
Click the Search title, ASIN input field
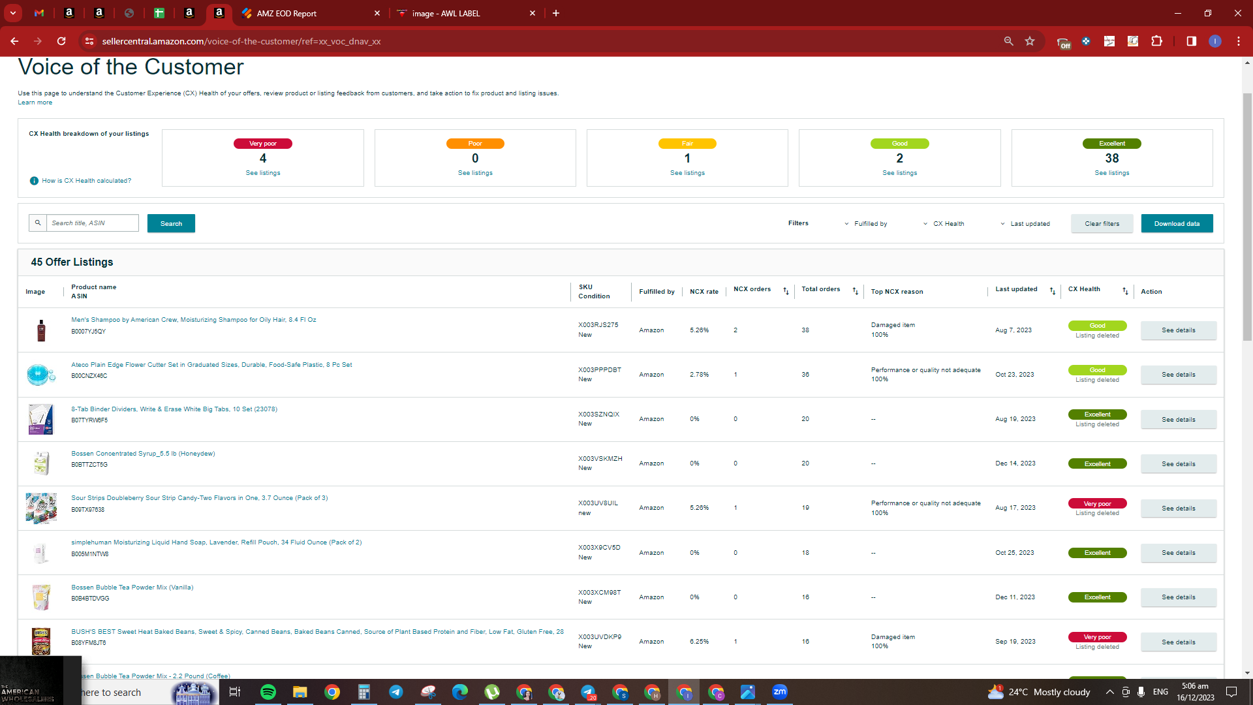93,223
